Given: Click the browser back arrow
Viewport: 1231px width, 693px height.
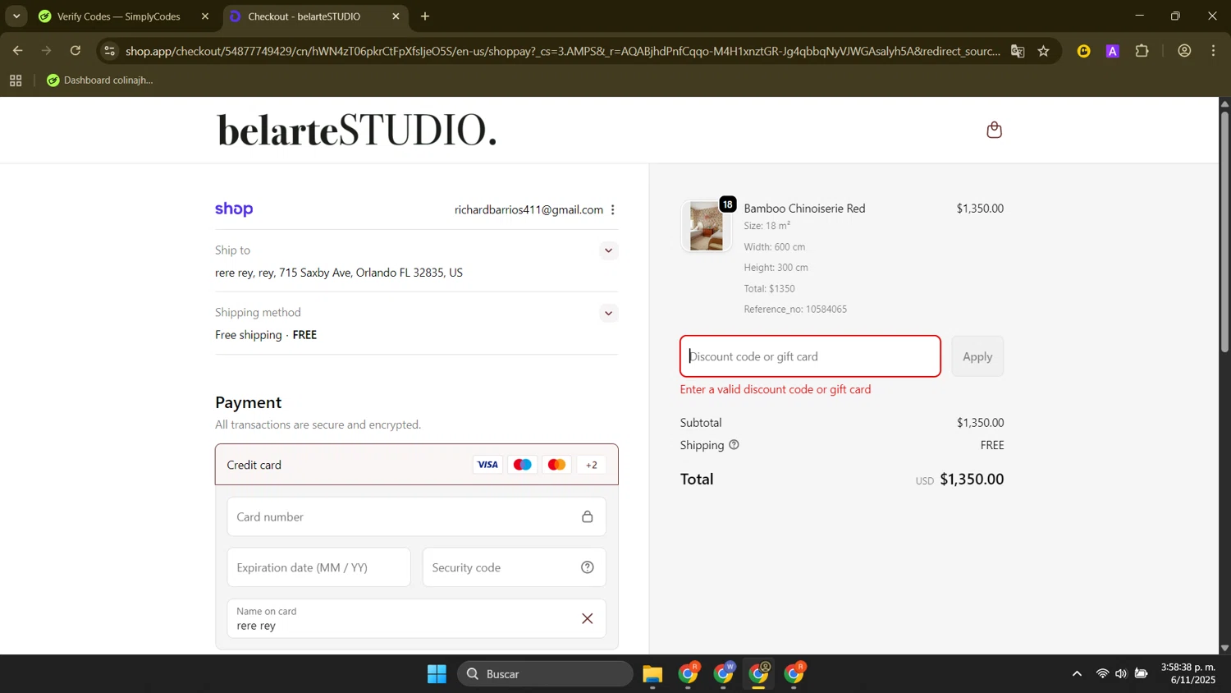Looking at the screenshot, I should pyautogui.click(x=17, y=51).
